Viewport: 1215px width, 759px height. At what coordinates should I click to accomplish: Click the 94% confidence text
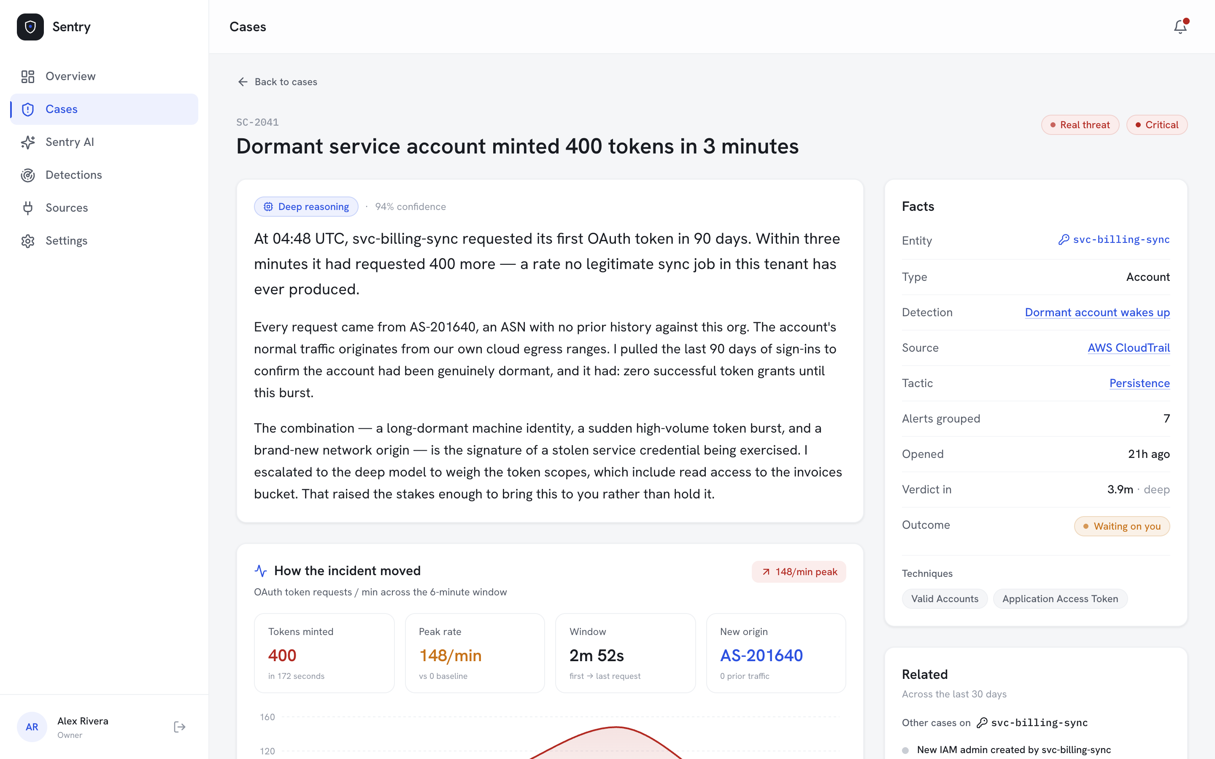pos(410,207)
